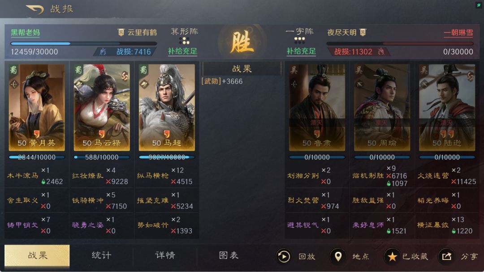Open the 马超 general portrait card
The height and width of the screenshot is (272, 484).
167,107
